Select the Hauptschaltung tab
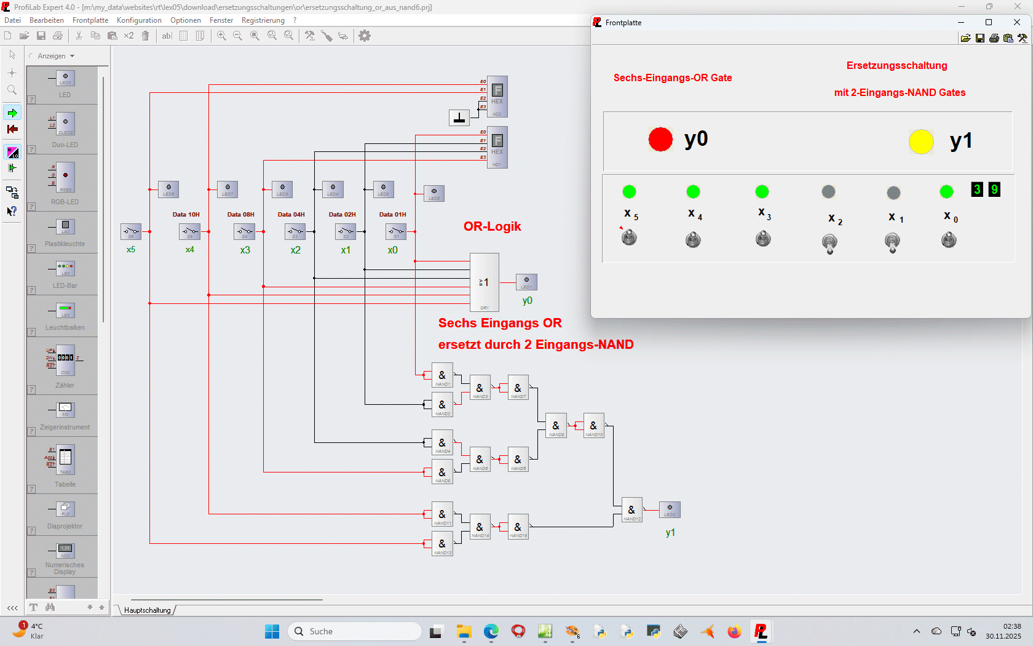 point(148,610)
